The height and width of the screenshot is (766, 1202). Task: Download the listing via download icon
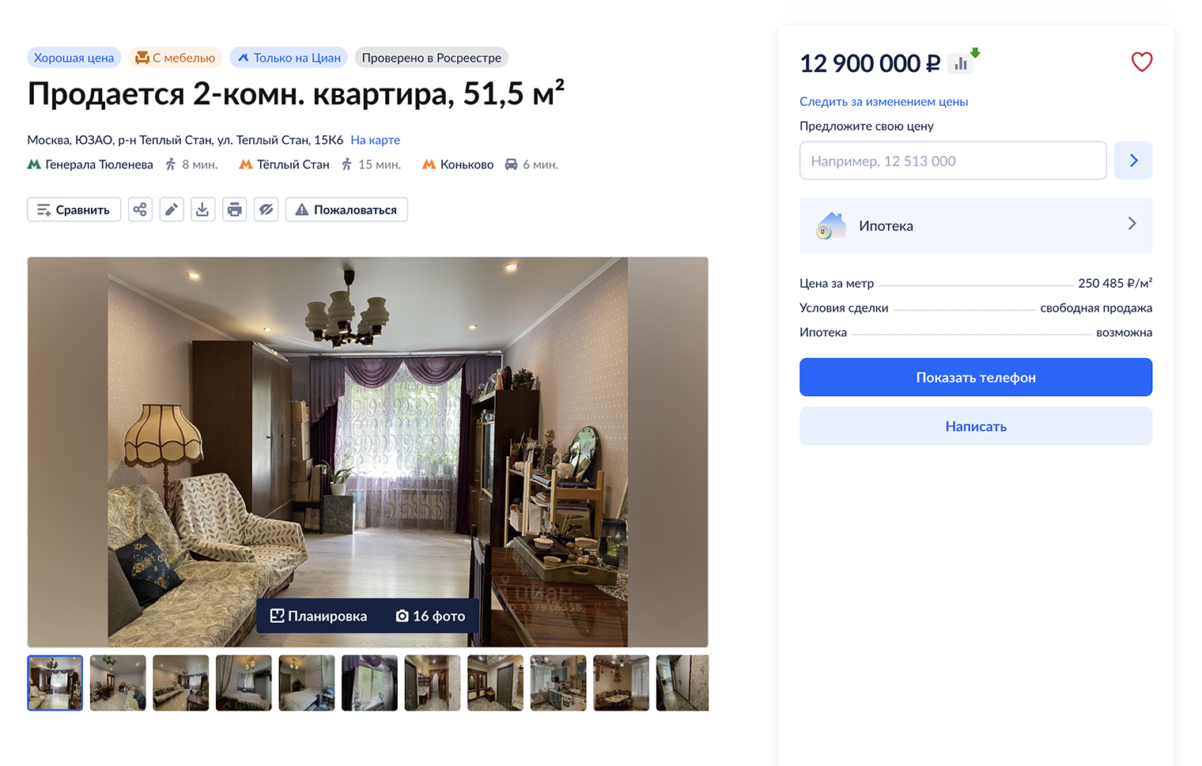(x=202, y=209)
